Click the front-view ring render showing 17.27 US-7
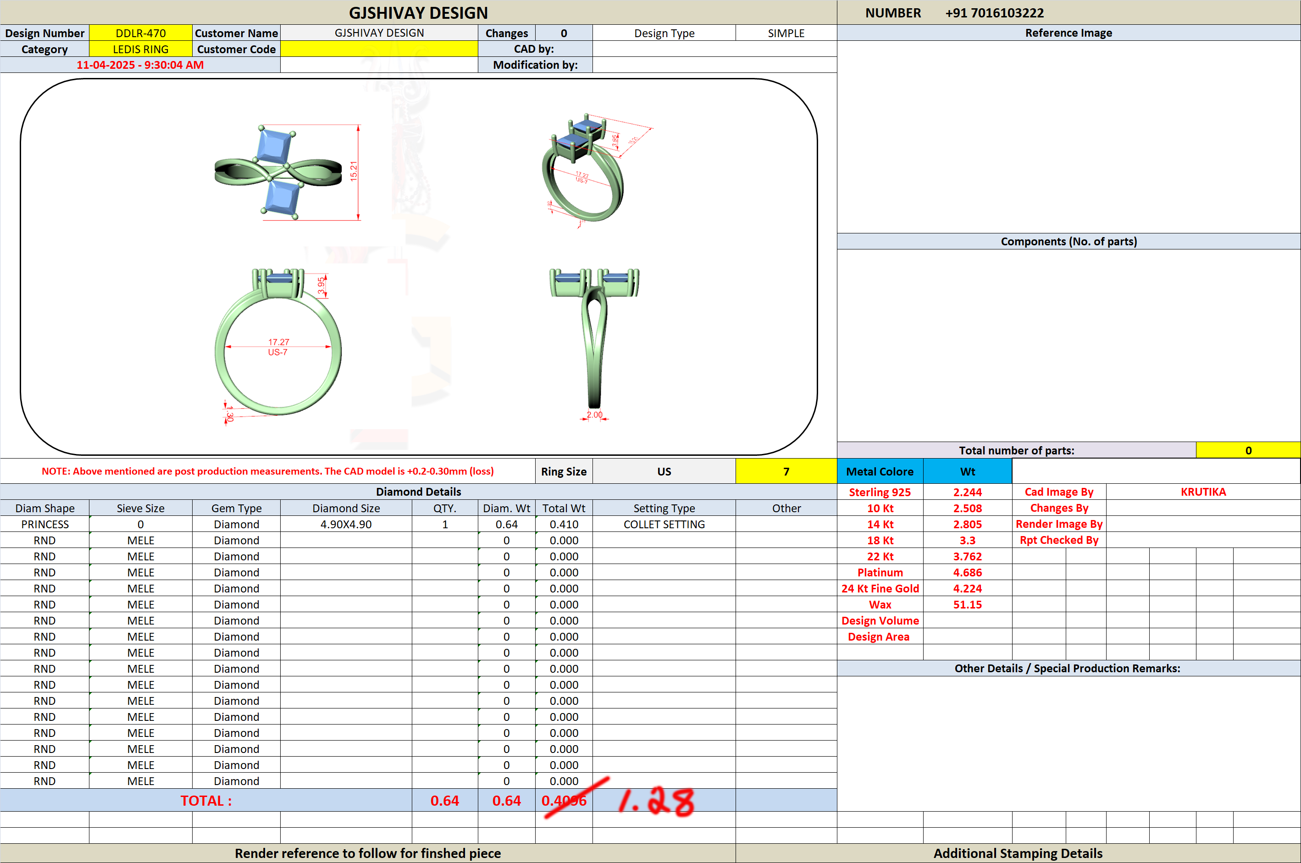Screen dimensions: 1301x863 tap(278, 341)
